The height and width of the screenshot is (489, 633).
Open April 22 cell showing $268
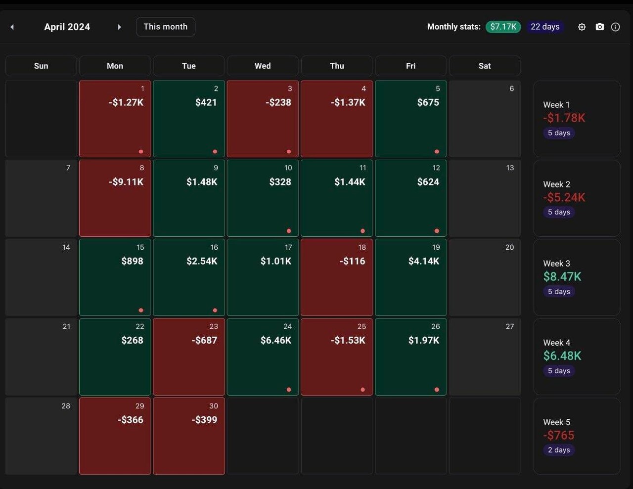click(115, 357)
